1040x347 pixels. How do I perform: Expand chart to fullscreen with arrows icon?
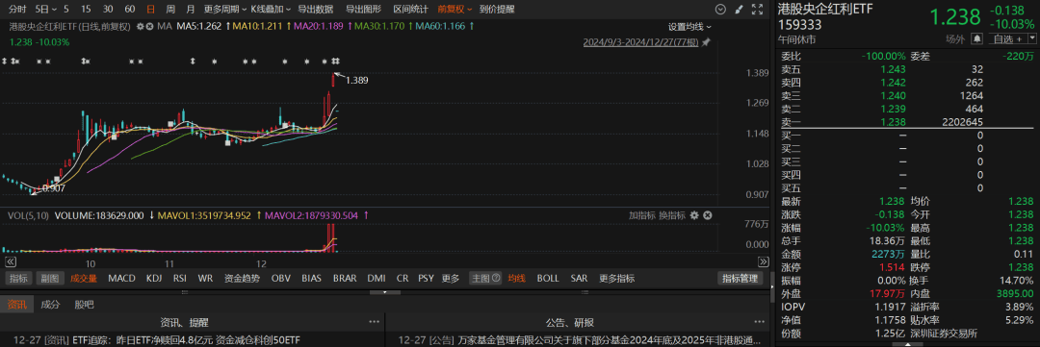click(756, 10)
